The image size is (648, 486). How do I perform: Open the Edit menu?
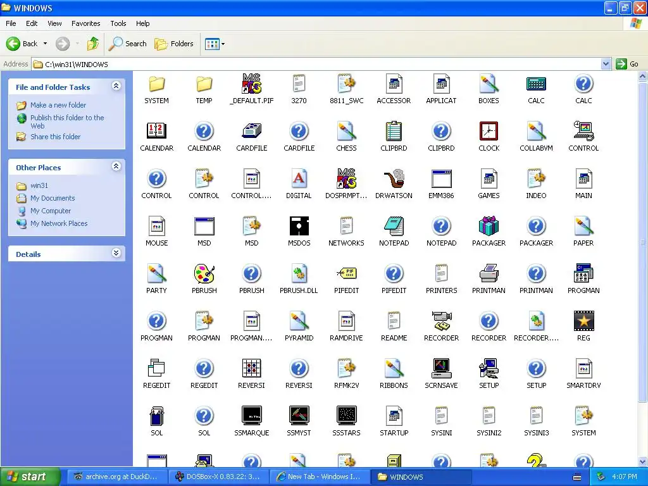pyautogui.click(x=32, y=23)
